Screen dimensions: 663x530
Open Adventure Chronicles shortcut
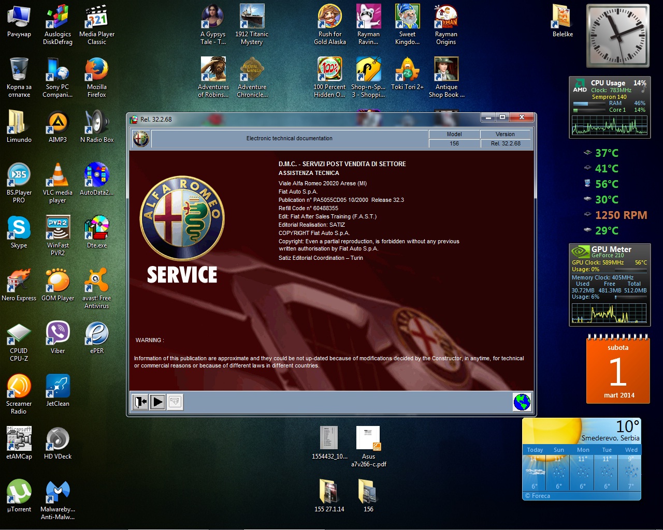[x=252, y=78]
